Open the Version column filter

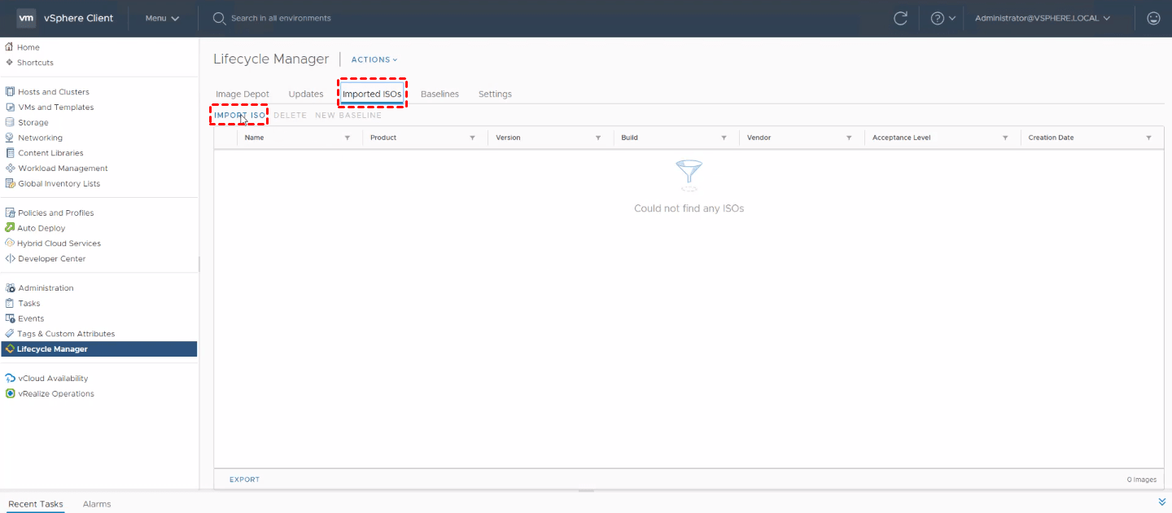(x=598, y=138)
